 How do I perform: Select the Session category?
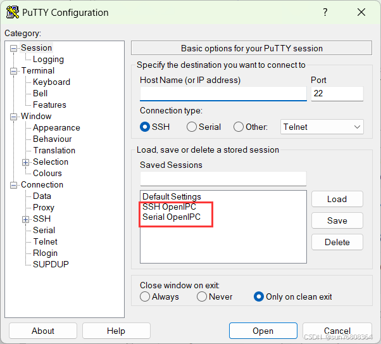36,48
